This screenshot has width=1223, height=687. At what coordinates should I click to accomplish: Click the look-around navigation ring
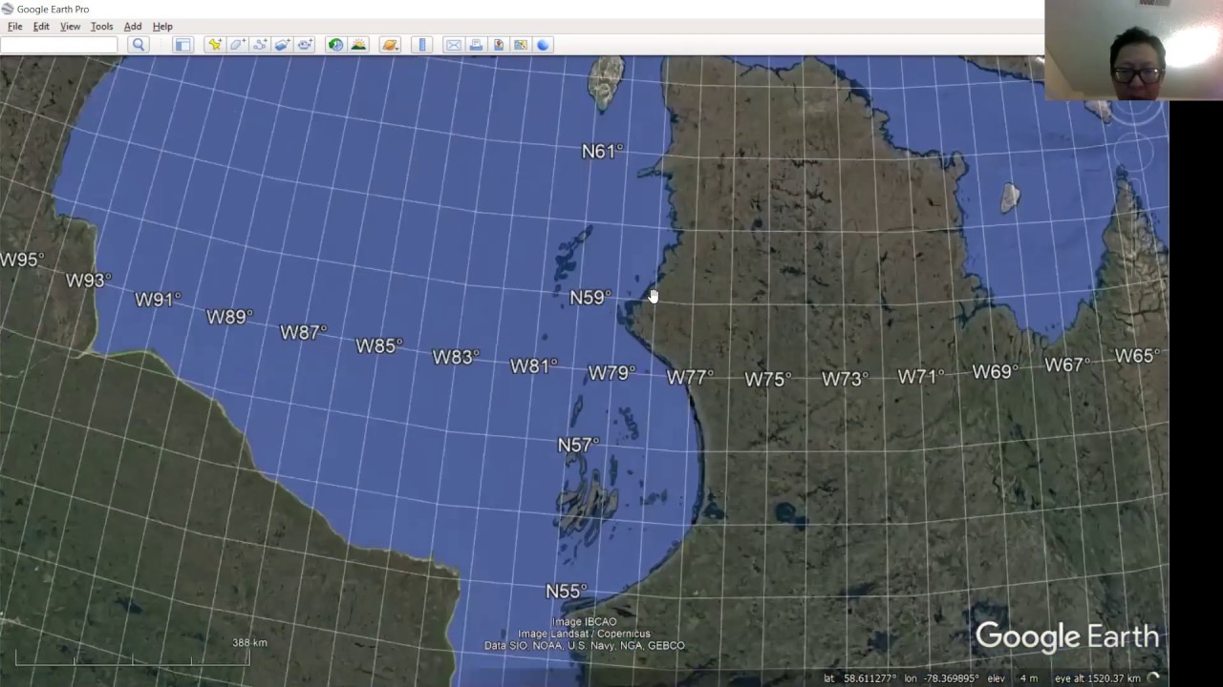click(x=1136, y=112)
